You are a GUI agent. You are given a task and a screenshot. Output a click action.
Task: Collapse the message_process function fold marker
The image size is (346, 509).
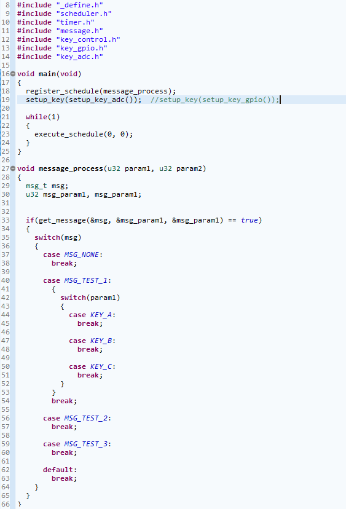(13, 168)
